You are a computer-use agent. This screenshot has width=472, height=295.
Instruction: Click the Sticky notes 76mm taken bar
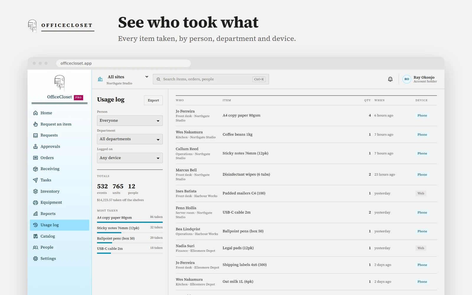(130, 232)
